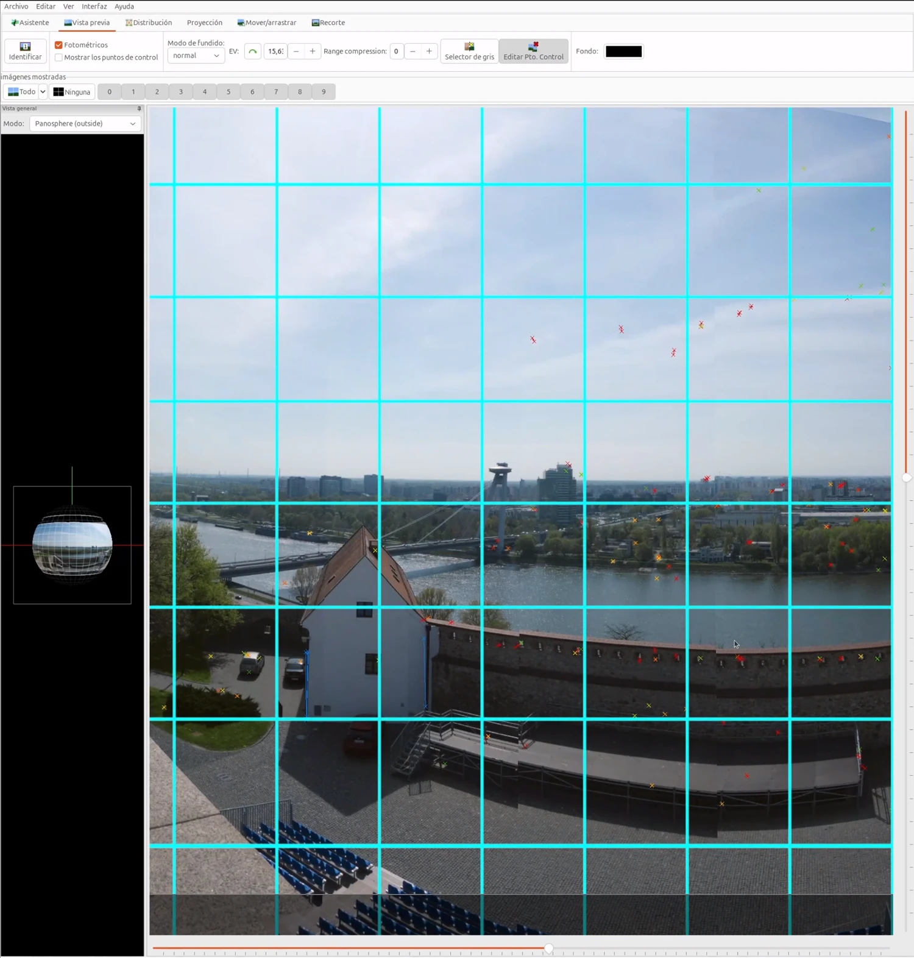The height and width of the screenshot is (958, 914).
Task: Enable Mostrar los puntos de control
Action: click(59, 57)
